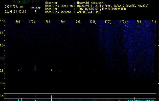Click the meteor echo just after 1703

click(x=52, y=70)
